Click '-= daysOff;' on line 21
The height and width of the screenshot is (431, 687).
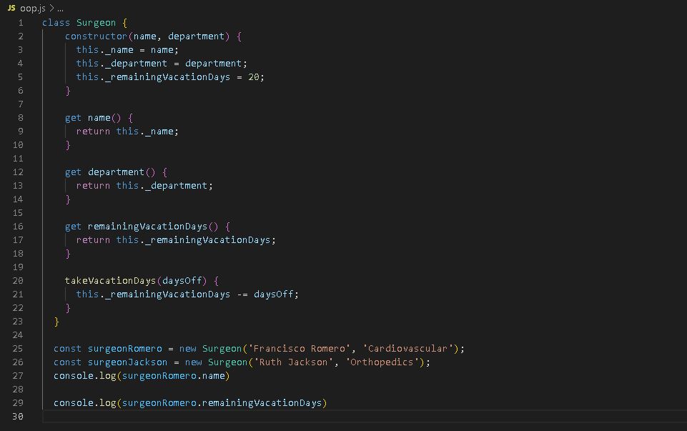[268, 294]
